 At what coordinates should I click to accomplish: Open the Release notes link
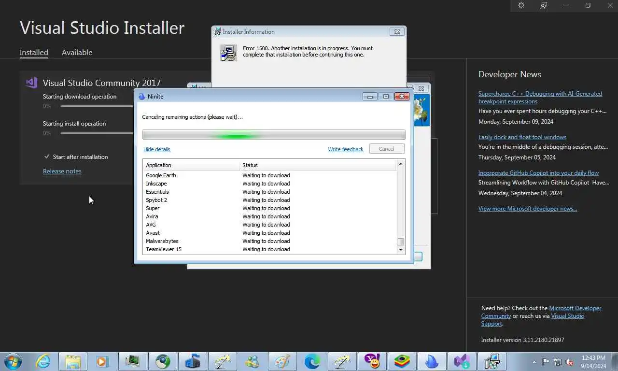pyautogui.click(x=62, y=171)
